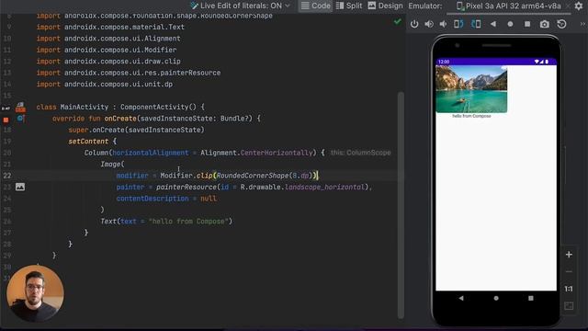
Task: Click the MainActivity class gutter icon
Action: [x=20, y=108]
